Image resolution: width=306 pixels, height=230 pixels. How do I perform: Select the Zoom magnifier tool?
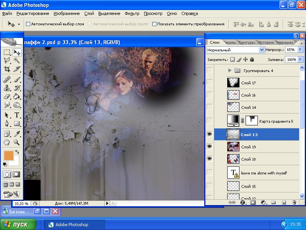point(17,142)
